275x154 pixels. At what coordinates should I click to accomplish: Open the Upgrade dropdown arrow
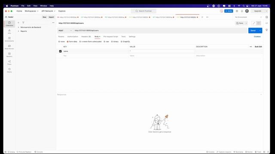pyautogui.click(x=266, y=11)
